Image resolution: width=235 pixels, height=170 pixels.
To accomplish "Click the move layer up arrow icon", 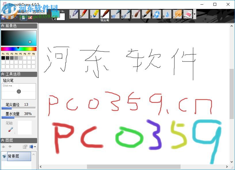I will [3, 147].
